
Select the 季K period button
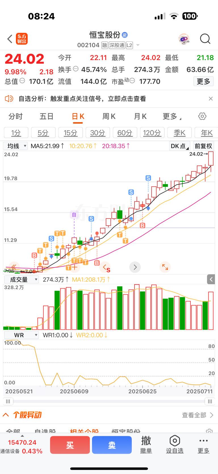(x=180, y=133)
